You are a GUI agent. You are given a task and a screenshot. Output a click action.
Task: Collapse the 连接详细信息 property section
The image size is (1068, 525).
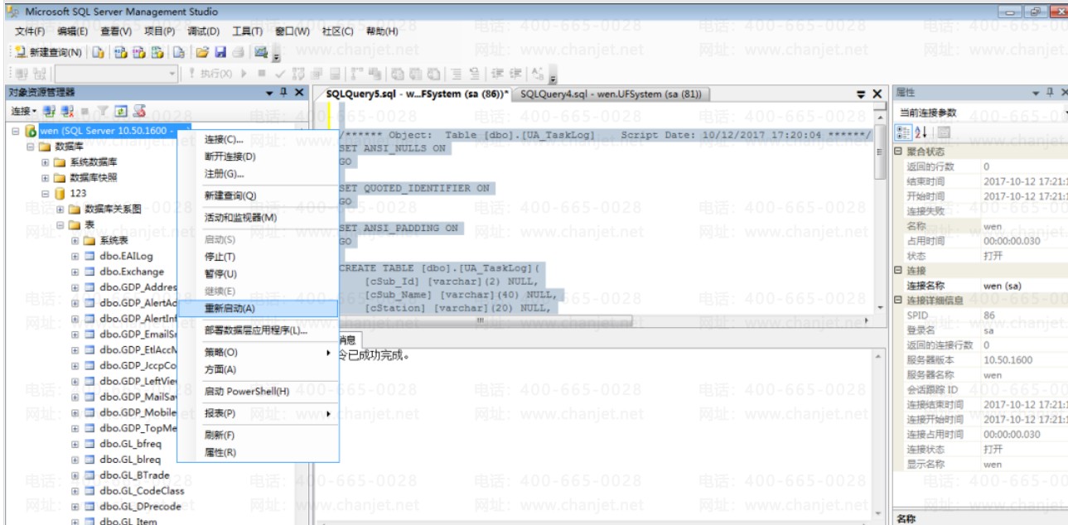tap(900, 300)
